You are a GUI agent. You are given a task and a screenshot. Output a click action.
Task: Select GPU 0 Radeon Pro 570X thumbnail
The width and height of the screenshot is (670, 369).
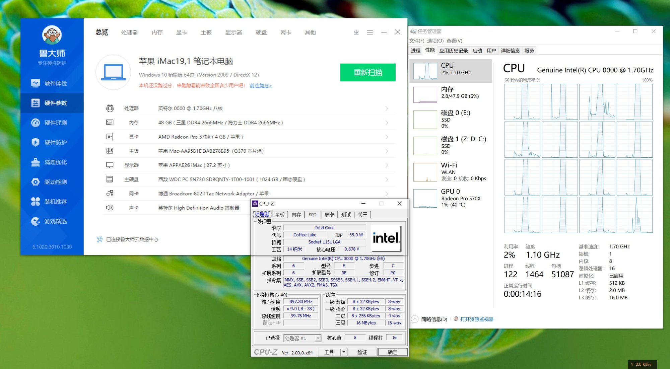click(x=425, y=198)
